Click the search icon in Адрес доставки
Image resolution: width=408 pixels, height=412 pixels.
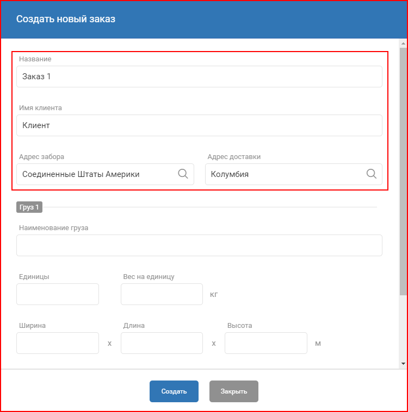pyautogui.click(x=372, y=174)
